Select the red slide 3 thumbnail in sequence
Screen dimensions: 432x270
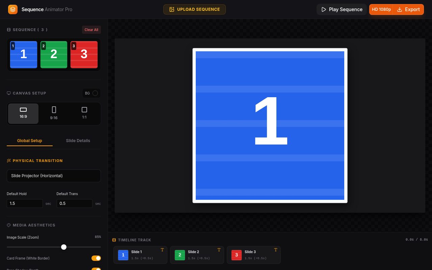tap(84, 55)
